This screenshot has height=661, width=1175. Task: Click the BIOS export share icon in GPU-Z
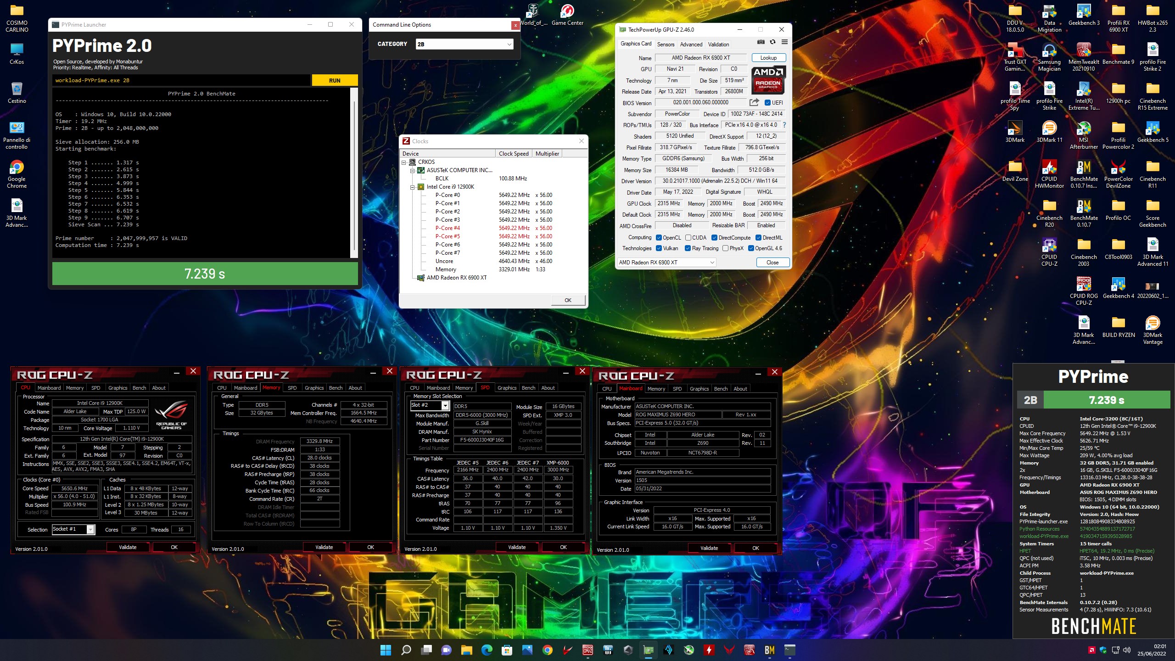tap(754, 102)
